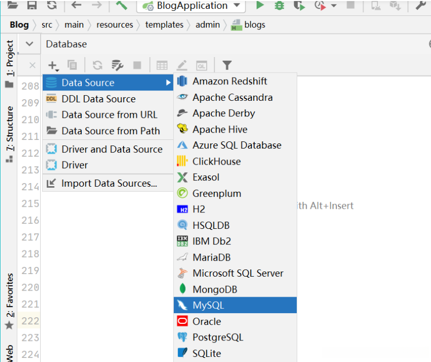
Task: Click the templates breadcrumb in navigation bar
Action: click(x=164, y=25)
